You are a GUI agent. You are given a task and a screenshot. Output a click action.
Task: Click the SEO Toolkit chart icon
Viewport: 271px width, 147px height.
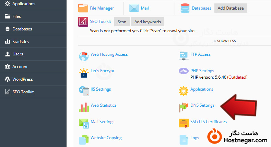click(x=83, y=22)
